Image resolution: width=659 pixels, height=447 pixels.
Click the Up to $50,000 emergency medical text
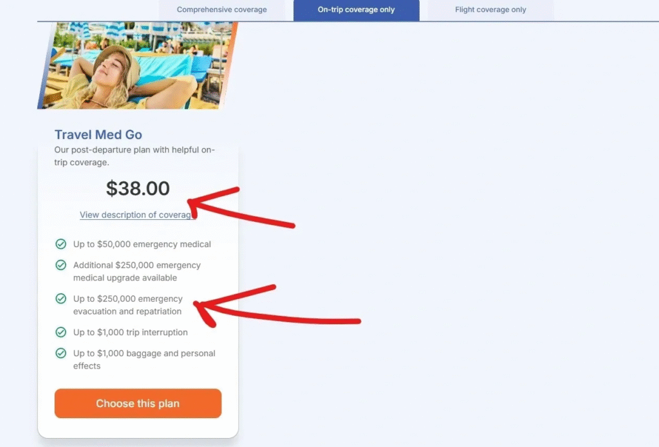(142, 244)
